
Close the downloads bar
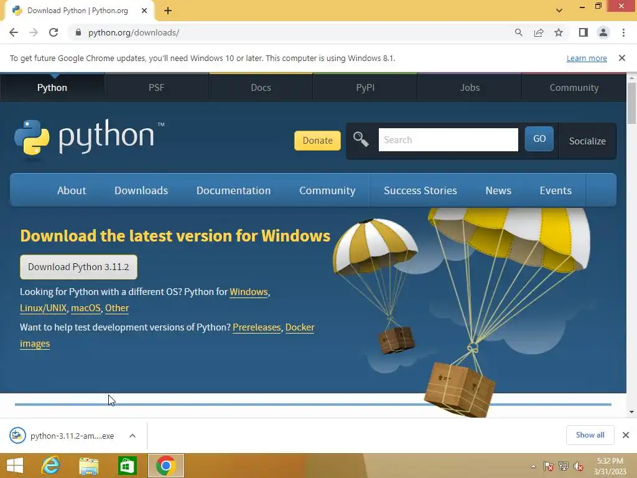click(x=626, y=435)
